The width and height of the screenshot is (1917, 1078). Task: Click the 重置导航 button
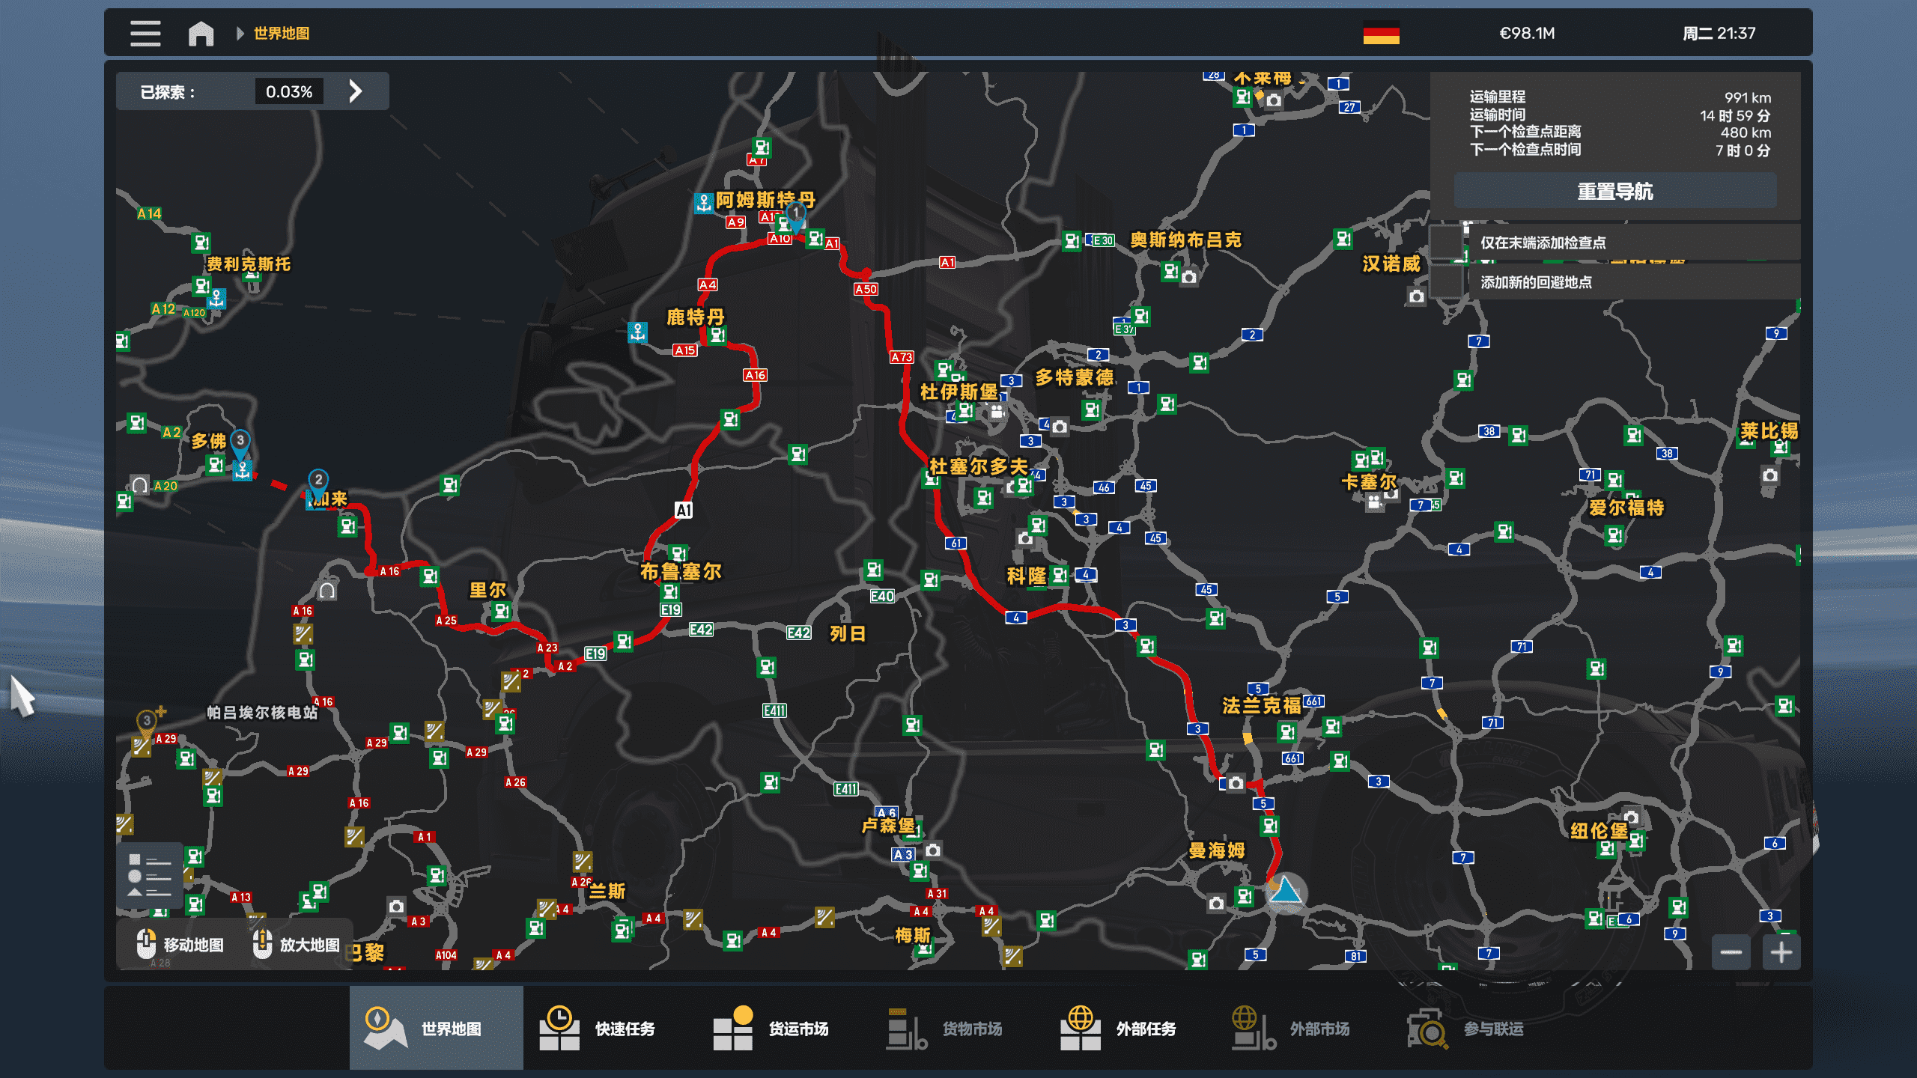[1614, 192]
